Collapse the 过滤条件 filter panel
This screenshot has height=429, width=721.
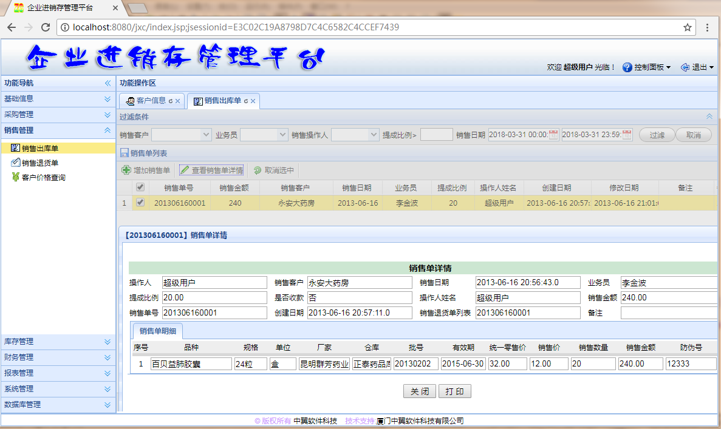tap(709, 117)
